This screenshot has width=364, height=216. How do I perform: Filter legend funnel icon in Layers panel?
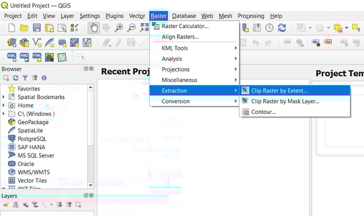point(35,205)
